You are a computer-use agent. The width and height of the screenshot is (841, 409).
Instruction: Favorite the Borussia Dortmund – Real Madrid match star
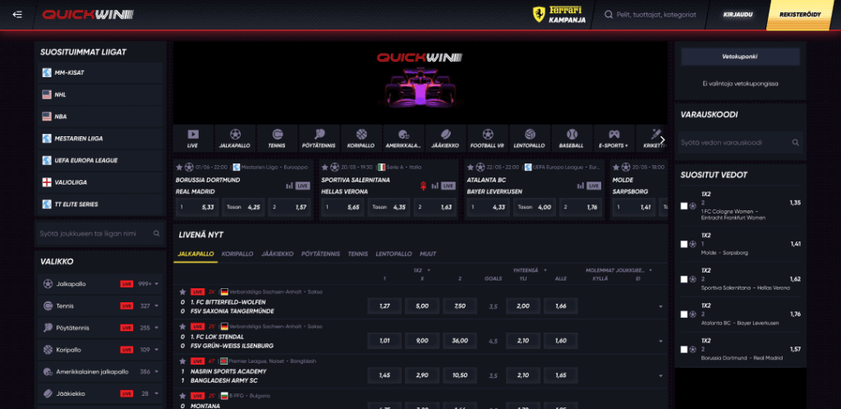(180, 168)
